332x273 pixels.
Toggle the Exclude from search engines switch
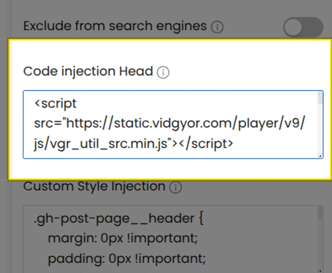[x=303, y=27]
